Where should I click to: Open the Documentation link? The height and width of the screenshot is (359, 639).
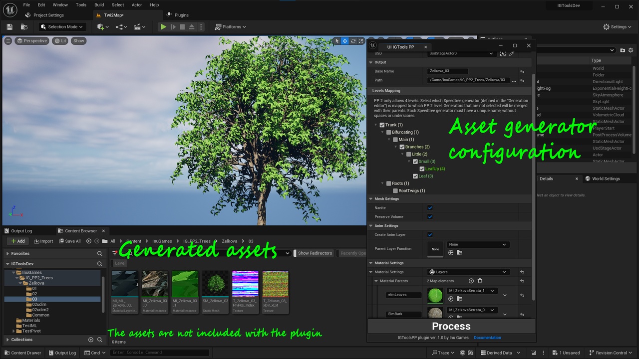[487, 338]
